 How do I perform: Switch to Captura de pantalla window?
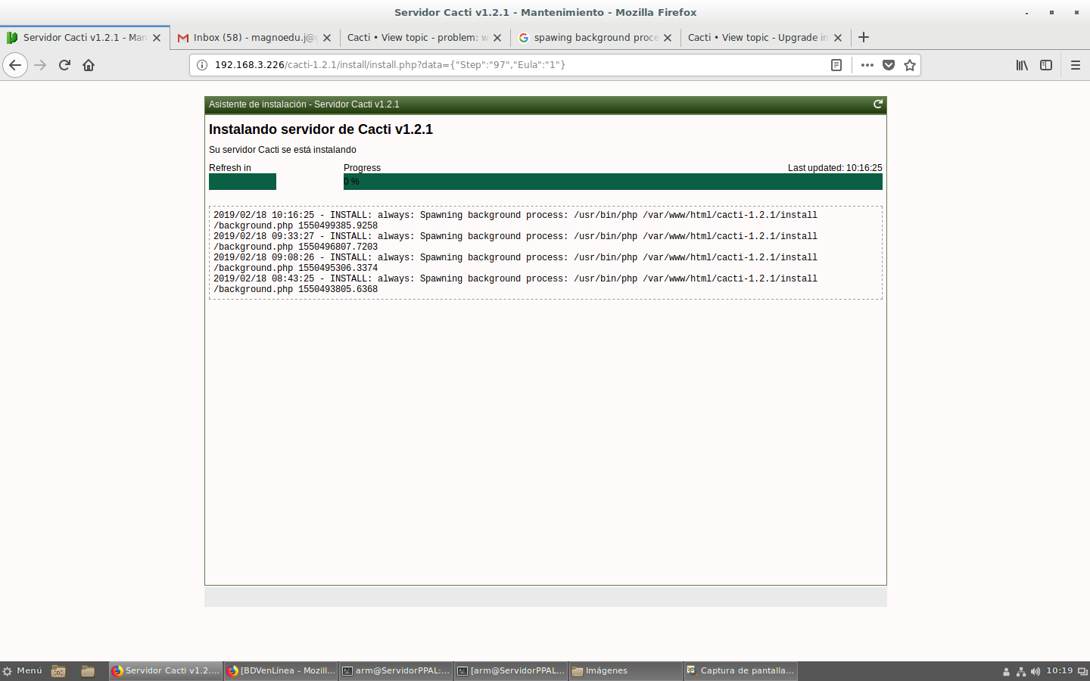(x=741, y=671)
